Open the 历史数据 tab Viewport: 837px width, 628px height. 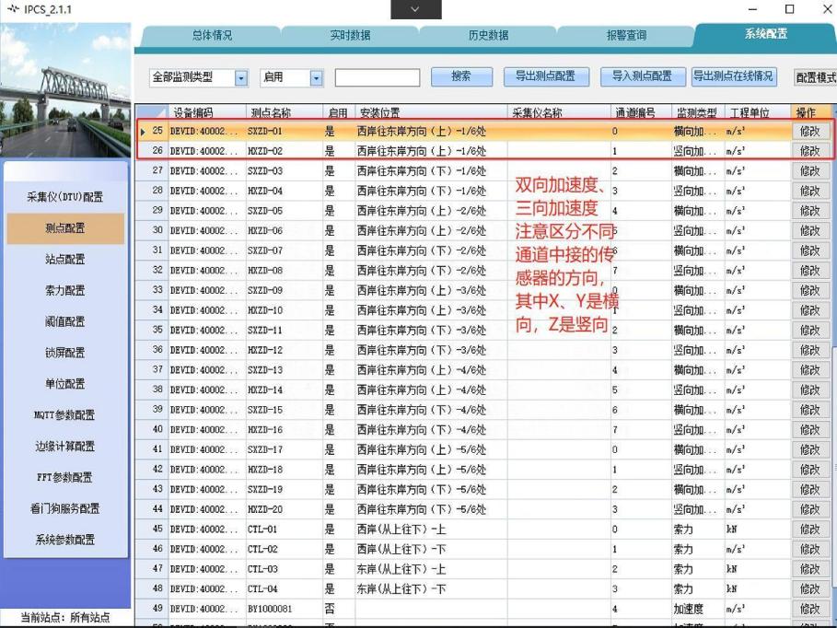tap(488, 36)
